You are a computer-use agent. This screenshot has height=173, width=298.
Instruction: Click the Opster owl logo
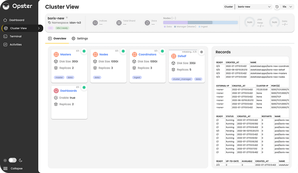[x=6, y=6]
